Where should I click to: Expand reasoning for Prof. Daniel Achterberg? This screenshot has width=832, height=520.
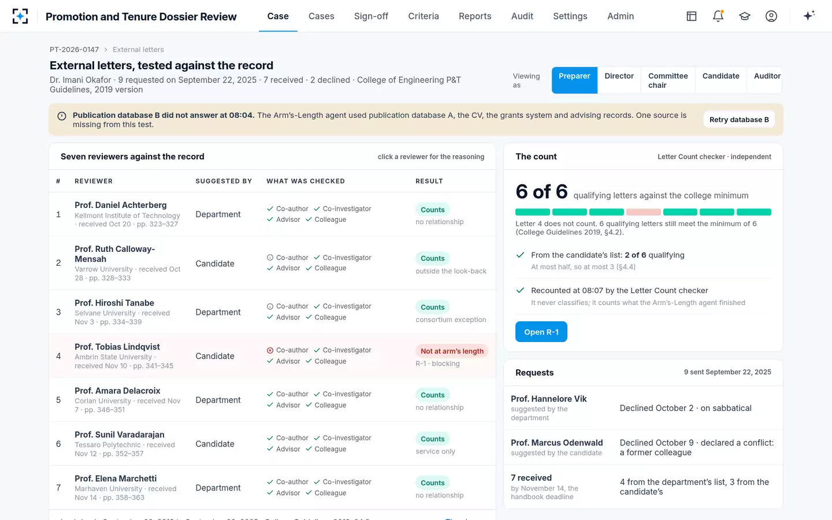pos(272,214)
